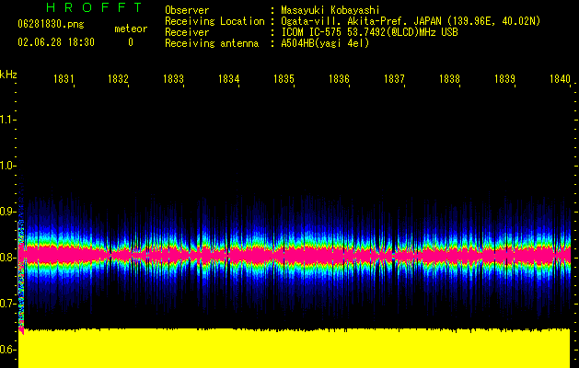This screenshot has width=579, height=368.
Task: Click the Observer label
Action: coord(187,10)
